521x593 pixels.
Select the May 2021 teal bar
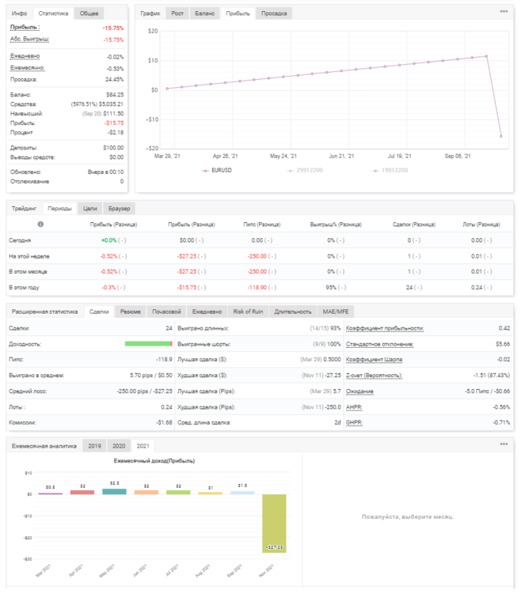114,492
